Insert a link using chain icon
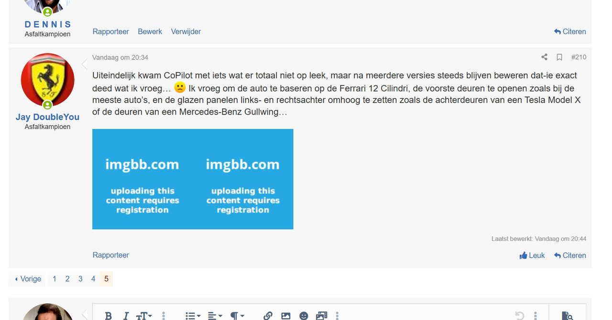This screenshot has height=320, width=612. tap(268, 316)
